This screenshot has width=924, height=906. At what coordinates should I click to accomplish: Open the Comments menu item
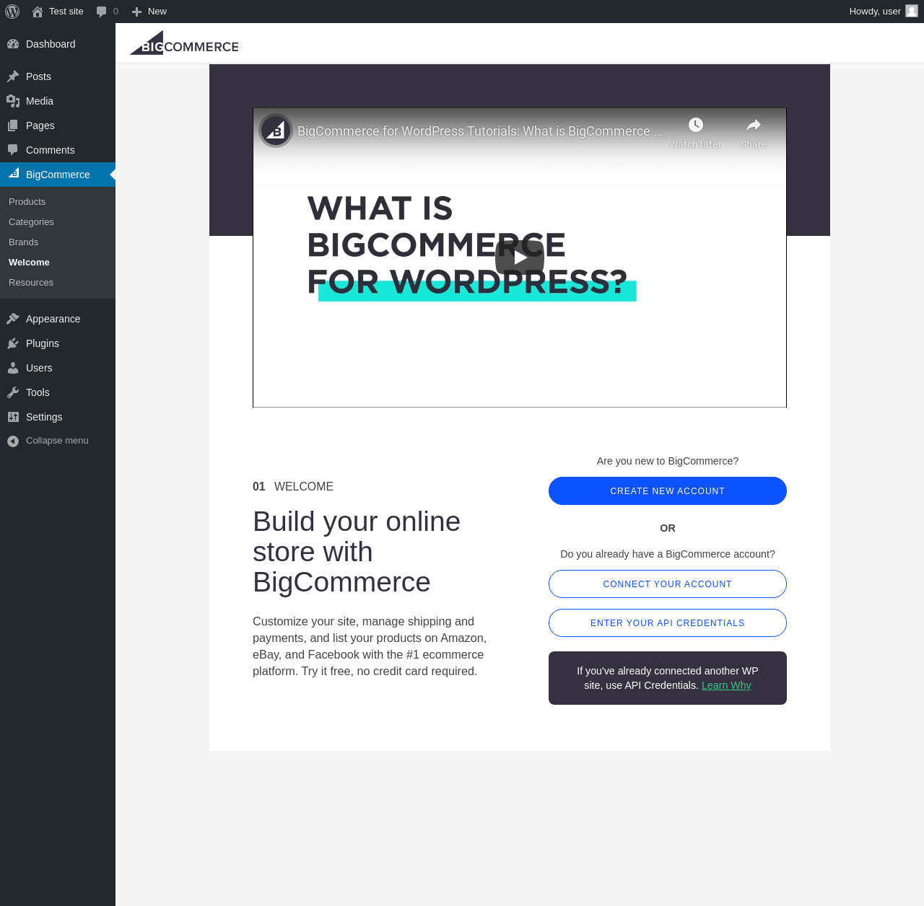(x=58, y=150)
